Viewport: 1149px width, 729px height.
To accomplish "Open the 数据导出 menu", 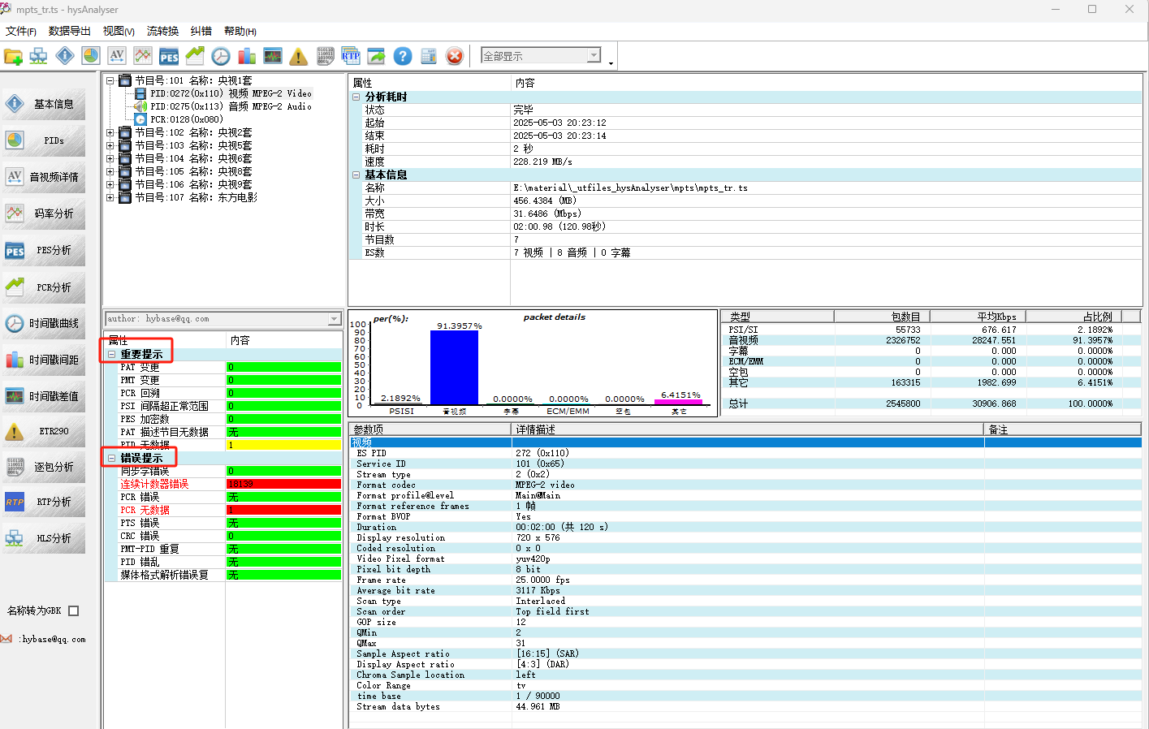I will pyautogui.click(x=70, y=31).
